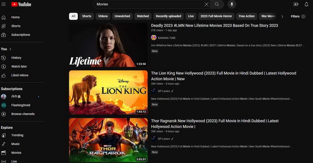Select the Watched filter chip
The image size is (313, 163).
click(143, 16)
